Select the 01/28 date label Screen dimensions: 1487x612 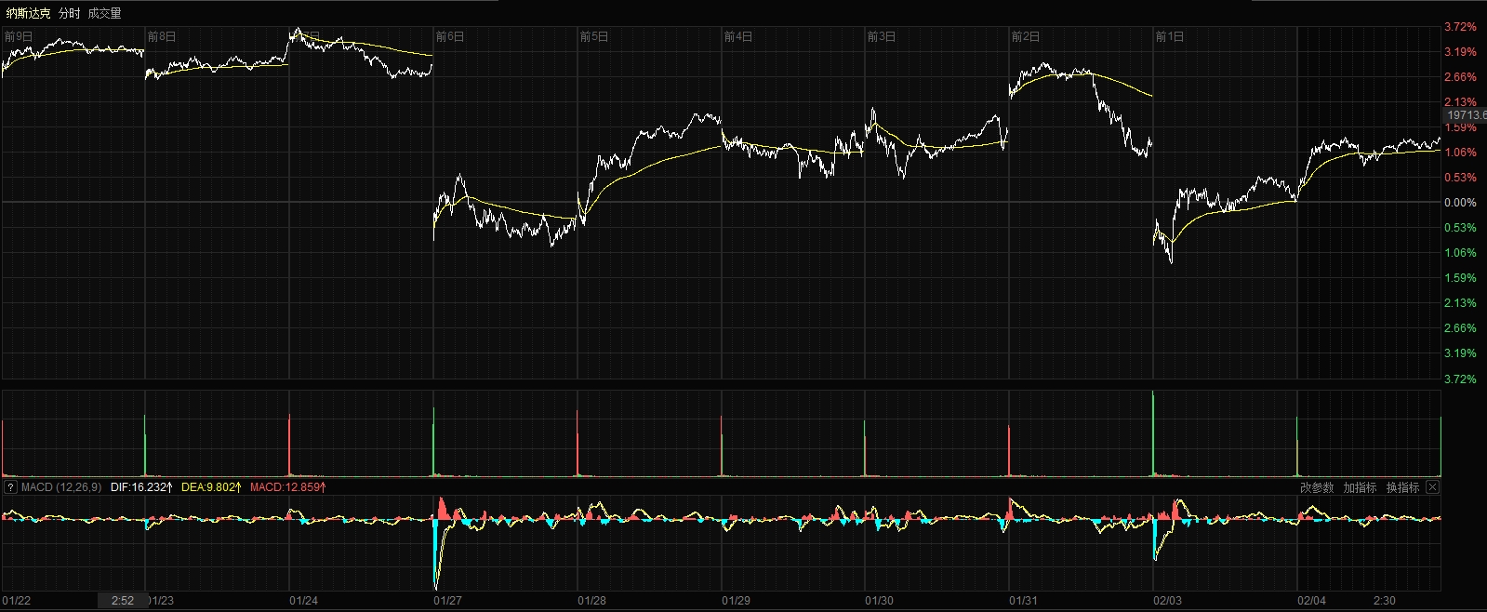592,601
